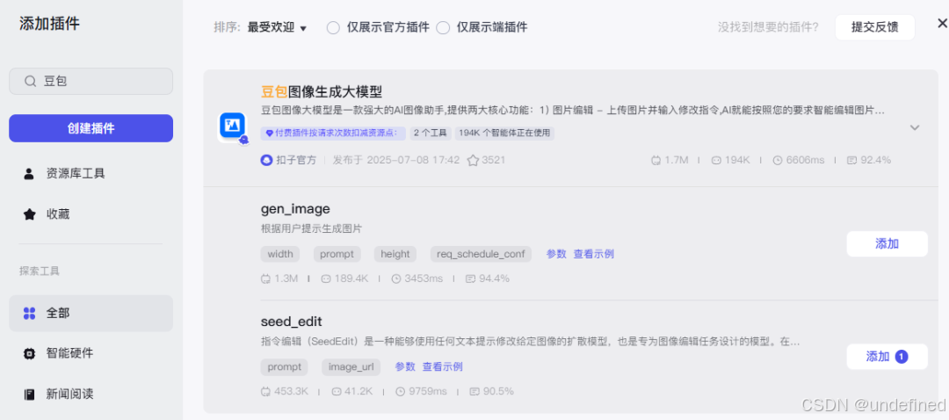Screen dimensions: 949x420
Task: Open 参数 link for gen_image
Action: (x=556, y=254)
